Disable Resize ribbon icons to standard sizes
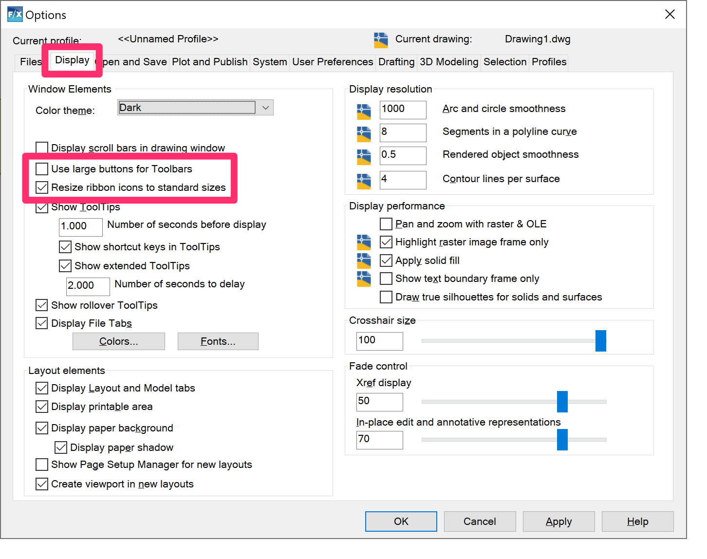 (x=42, y=187)
